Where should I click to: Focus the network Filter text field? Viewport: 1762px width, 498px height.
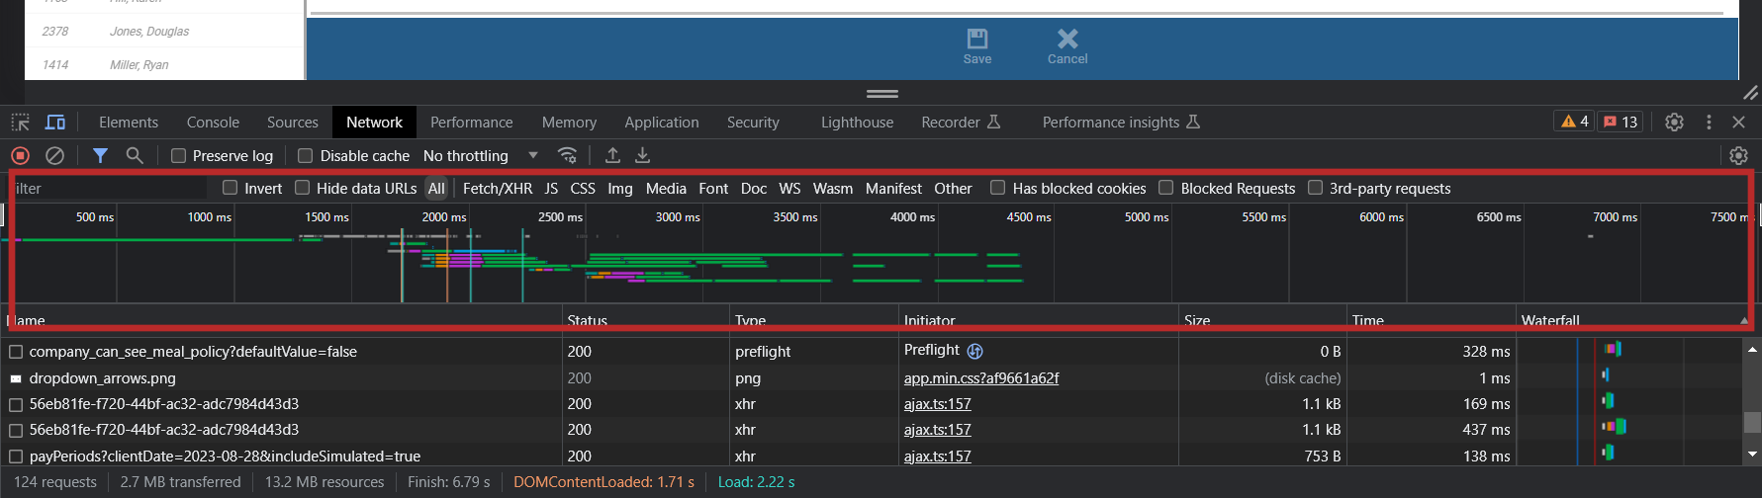click(109, 188)
